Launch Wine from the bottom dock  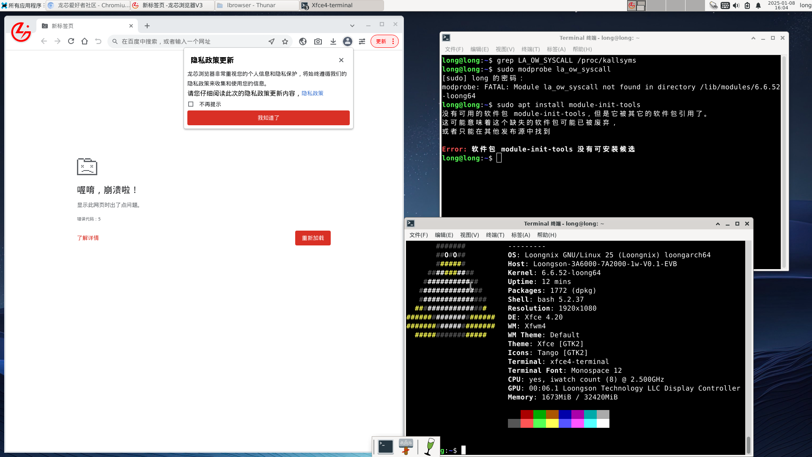[430, 447]
